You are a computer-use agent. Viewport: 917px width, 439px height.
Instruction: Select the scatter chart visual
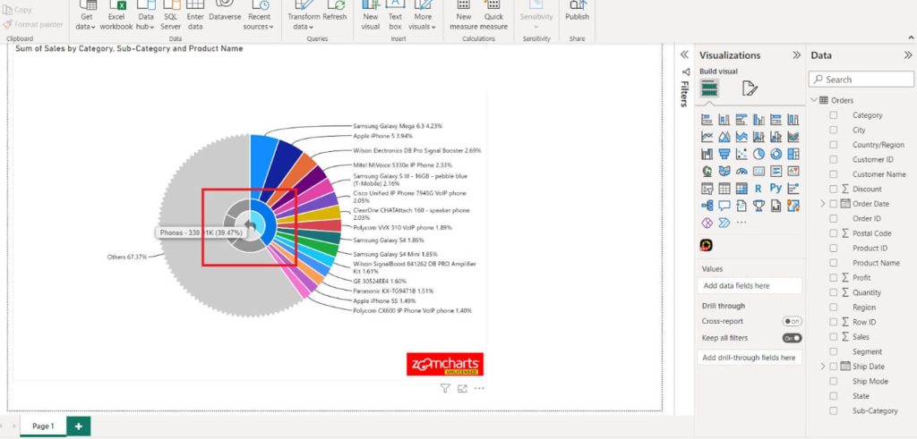pos(741,154)
